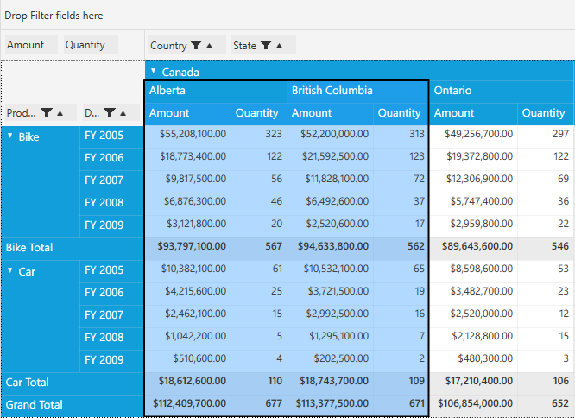Toggle the sort arrow on D... row field
Viewport: 575px width, 418px height.
coord(123,113)
